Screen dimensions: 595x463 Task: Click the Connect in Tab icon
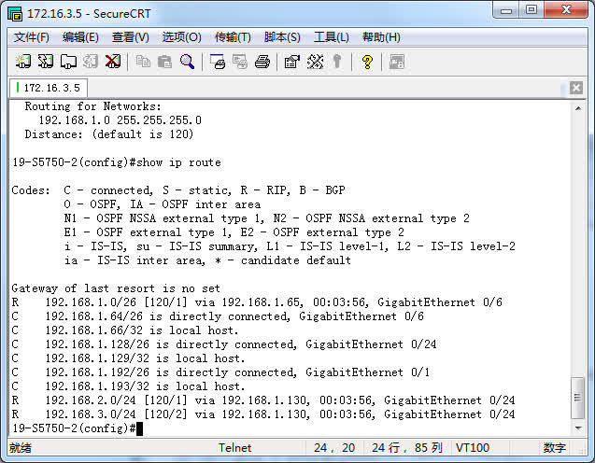tap(67, 62)
